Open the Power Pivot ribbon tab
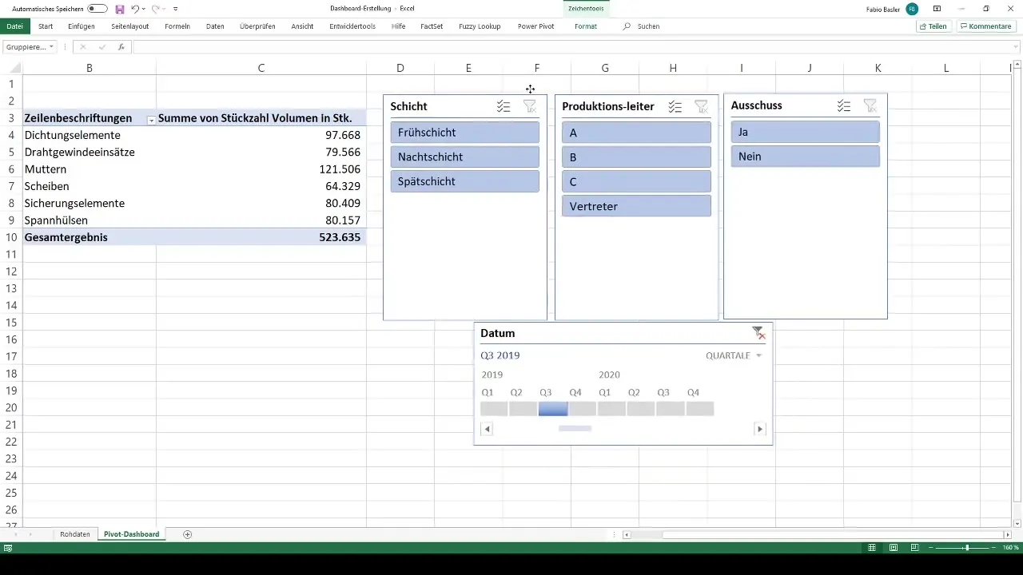Image resolution: width=1023 pixels, height=575 pixels. tap(536, 26)
